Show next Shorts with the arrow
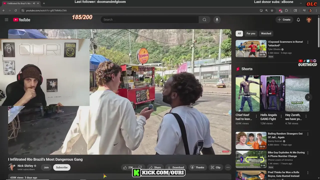This screenshot has width=320, height=180. (308, 97)
